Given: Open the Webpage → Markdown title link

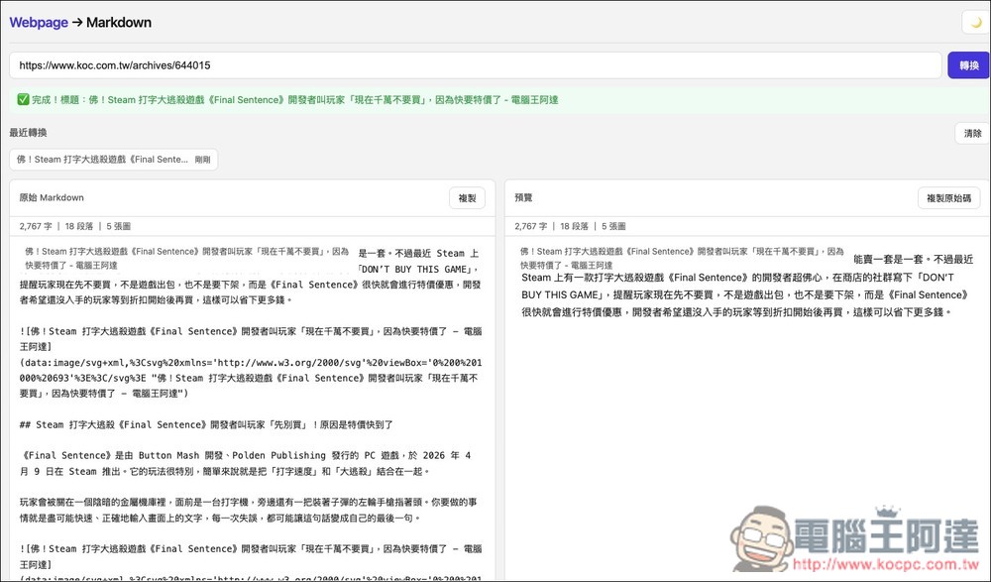Looking at the screenshot, I should point(80,22).
